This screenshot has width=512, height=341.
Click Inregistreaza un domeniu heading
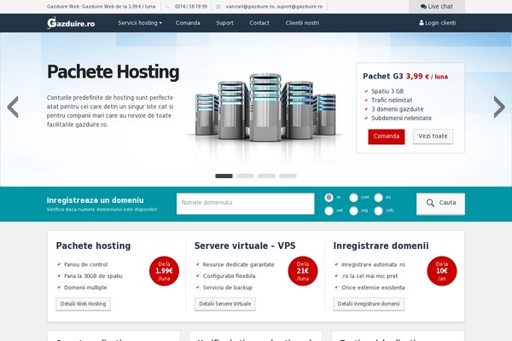coord(95,200)
